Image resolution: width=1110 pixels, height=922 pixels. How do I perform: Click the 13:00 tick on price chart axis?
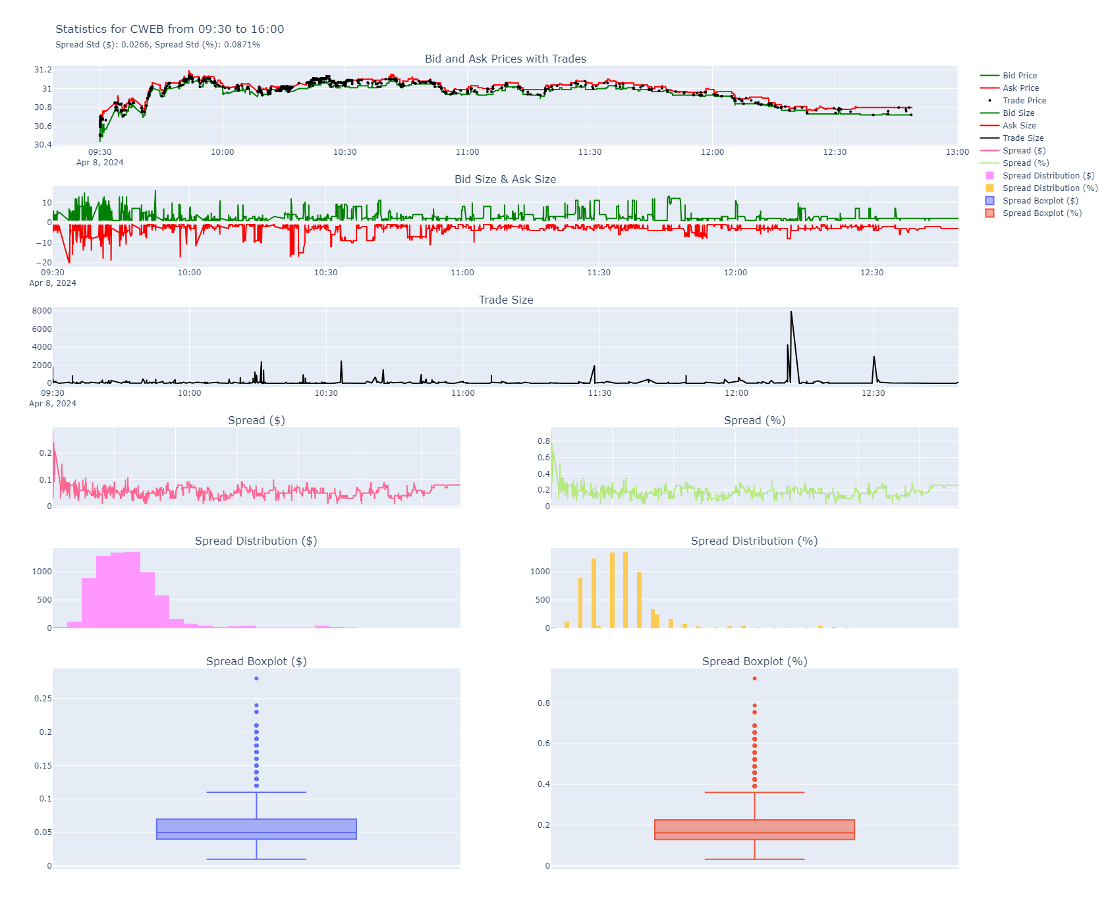coord(957,152)
